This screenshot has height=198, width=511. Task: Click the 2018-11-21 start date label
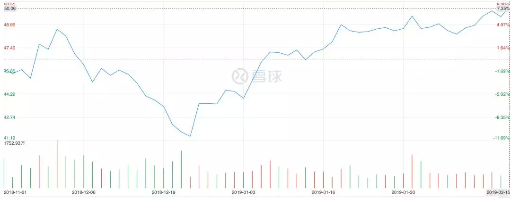tap(13, 193)
